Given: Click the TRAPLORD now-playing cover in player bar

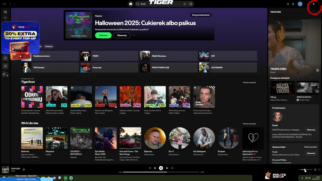Looking at the screenshot, I should pos(5,169).
